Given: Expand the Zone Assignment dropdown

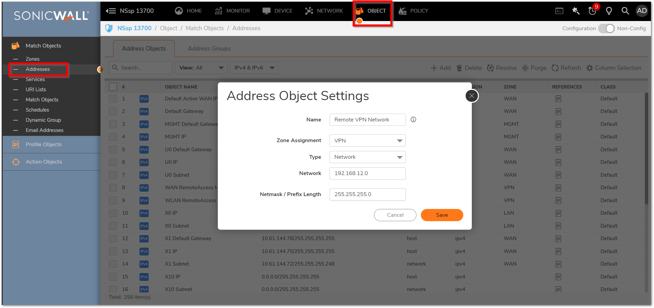Looking at the screenshot, I should coord(367,140).
